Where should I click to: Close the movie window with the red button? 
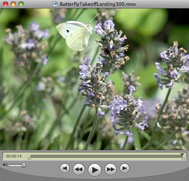6,4
